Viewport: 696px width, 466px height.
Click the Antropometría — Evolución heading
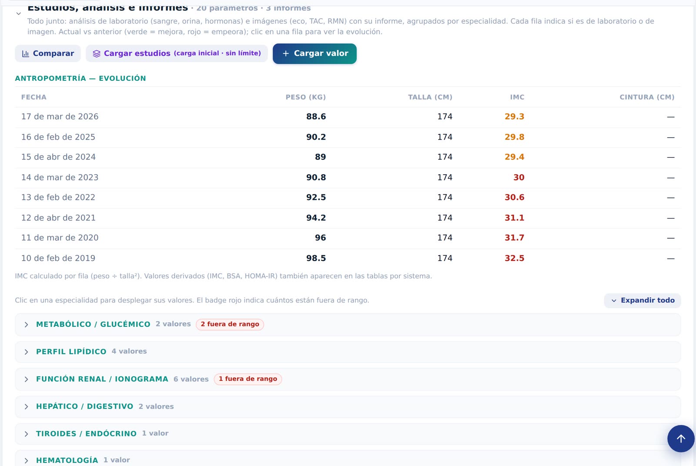pos(80,79)
